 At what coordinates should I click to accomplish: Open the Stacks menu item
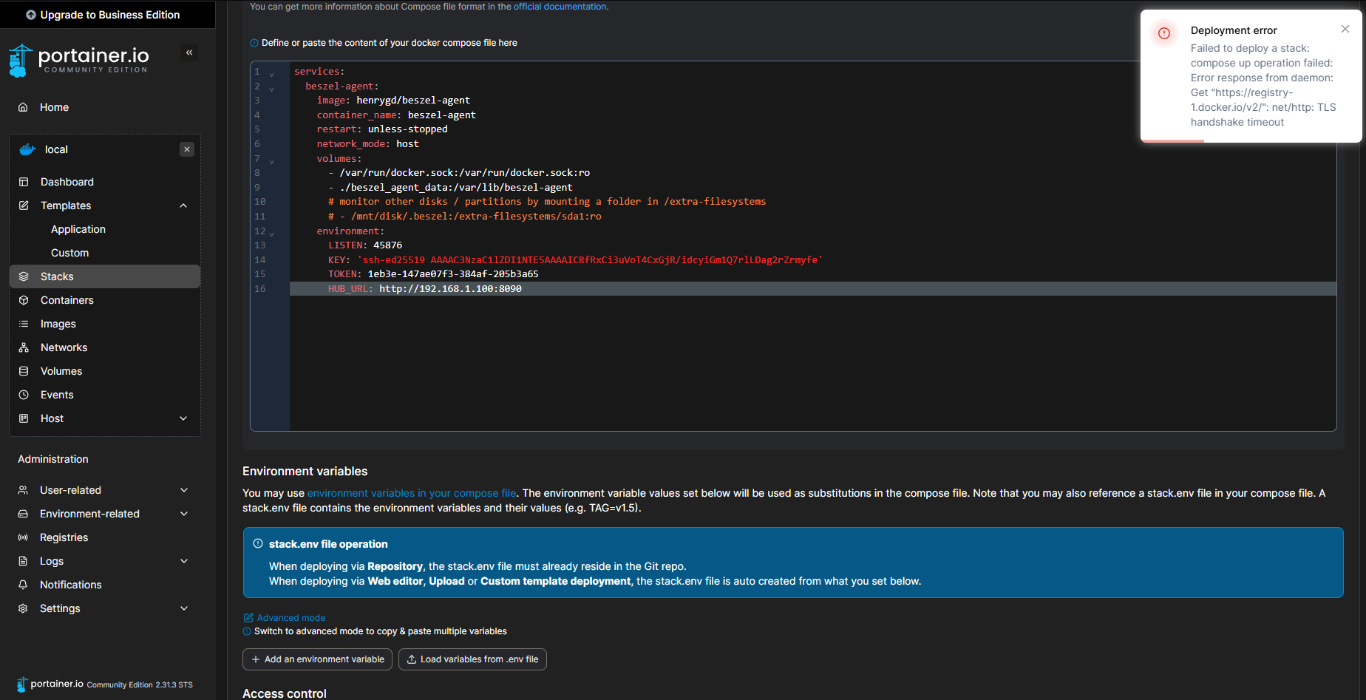(57, 276)
